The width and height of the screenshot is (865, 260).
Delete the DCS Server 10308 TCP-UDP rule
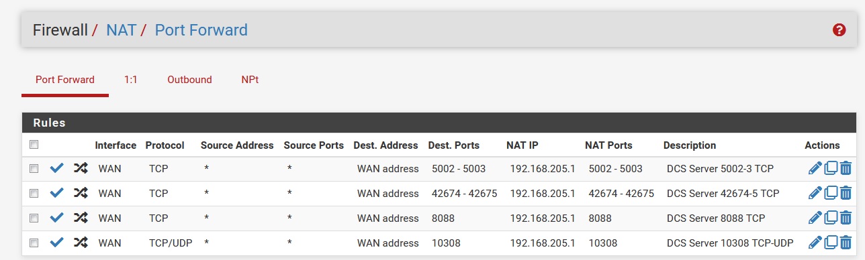846,243
